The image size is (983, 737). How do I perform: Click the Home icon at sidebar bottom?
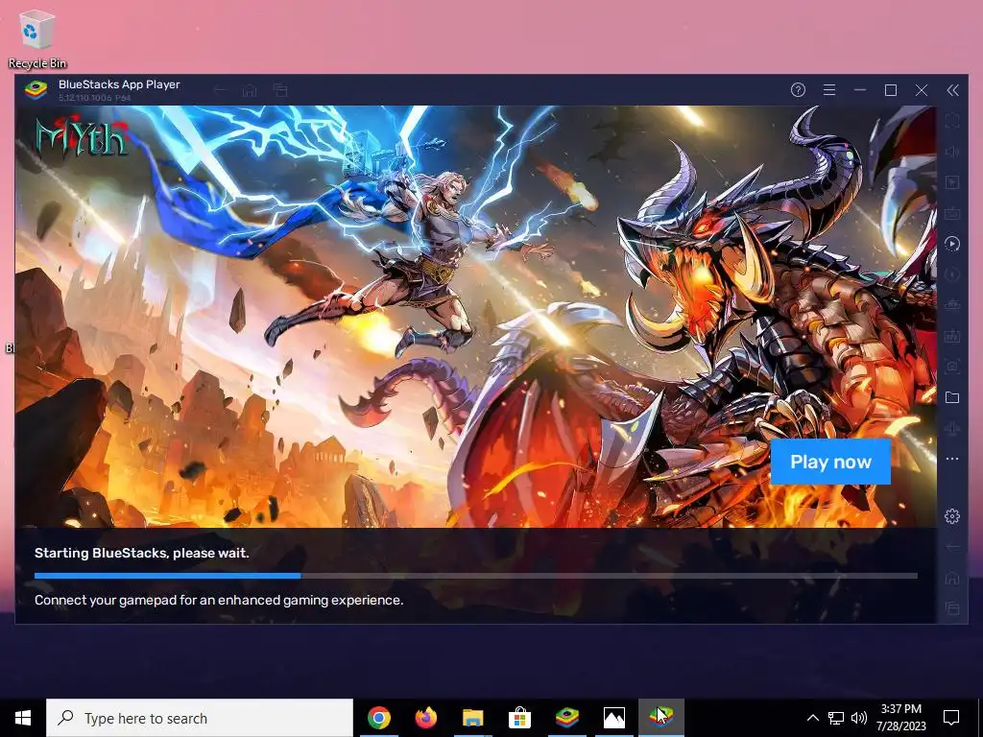point(951,578)
